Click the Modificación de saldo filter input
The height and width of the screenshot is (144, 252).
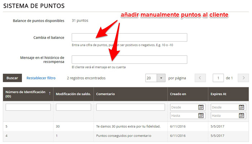click(73, 107)
